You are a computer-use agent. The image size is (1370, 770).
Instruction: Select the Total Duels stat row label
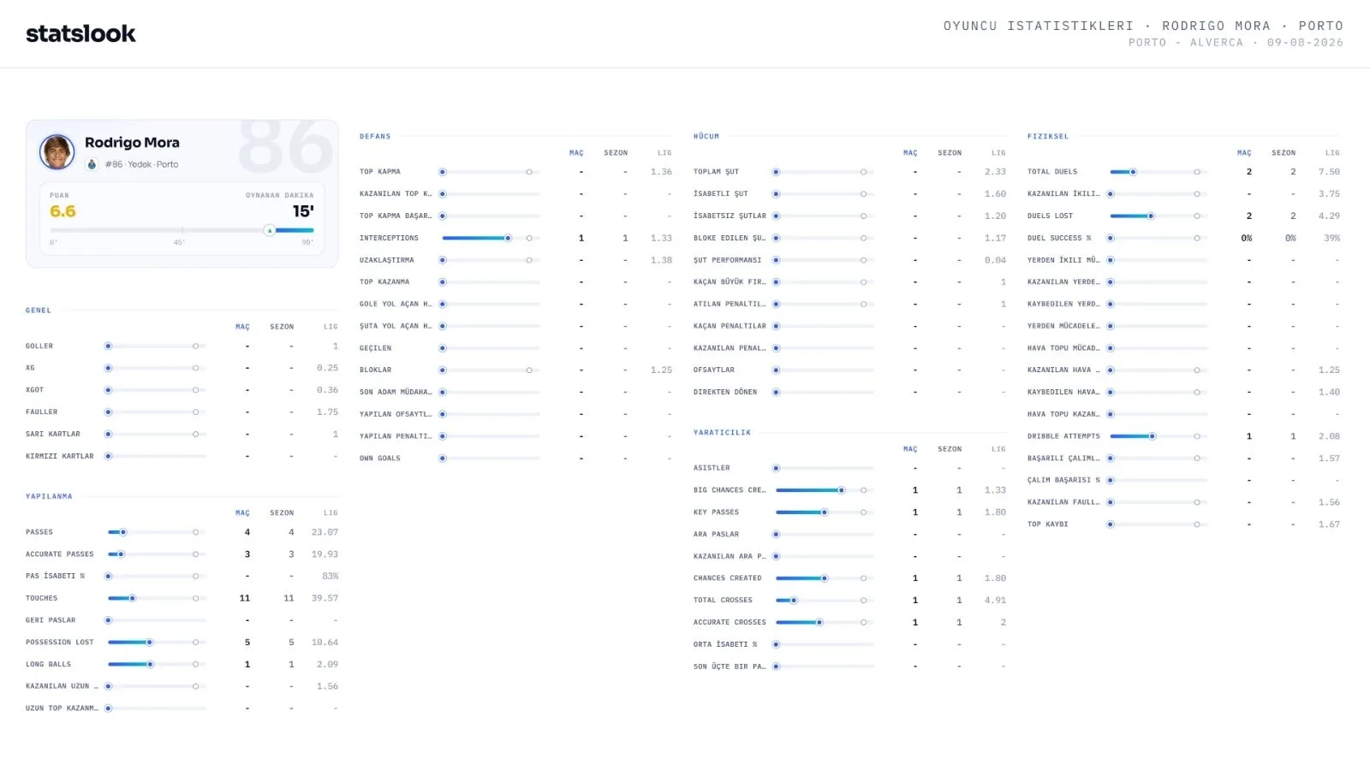1052,172
